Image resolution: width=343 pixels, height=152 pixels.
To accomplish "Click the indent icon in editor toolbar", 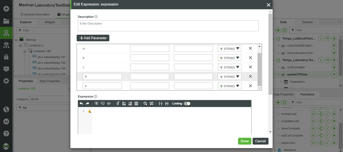I will [x=130, y=104].
